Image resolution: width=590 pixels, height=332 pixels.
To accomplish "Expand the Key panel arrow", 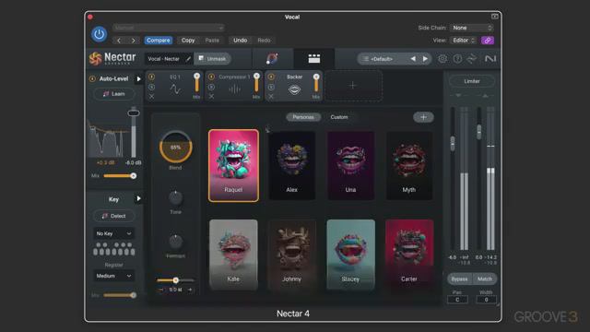I will pyautogui.click(x=138, y=199).
